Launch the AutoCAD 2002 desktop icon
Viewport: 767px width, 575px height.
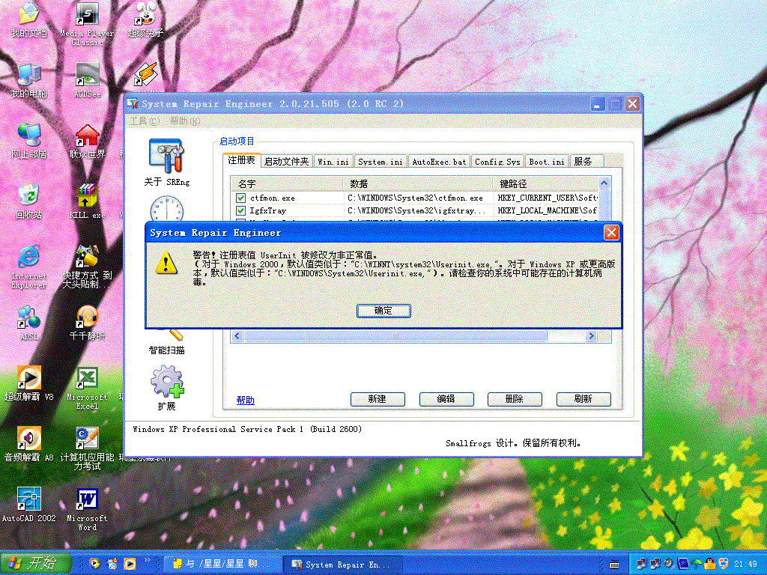click(29, 505)
